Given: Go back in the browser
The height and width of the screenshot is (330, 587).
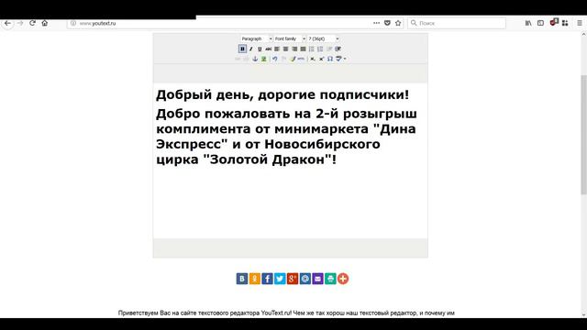Looking at the screenshot, I should point(7,23).
